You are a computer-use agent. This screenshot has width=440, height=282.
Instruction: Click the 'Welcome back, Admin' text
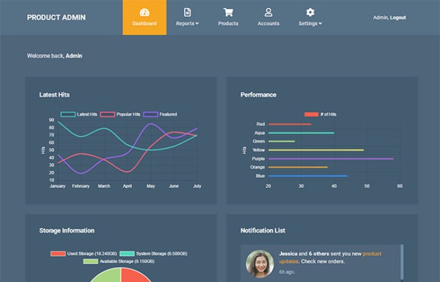[55, 56]
